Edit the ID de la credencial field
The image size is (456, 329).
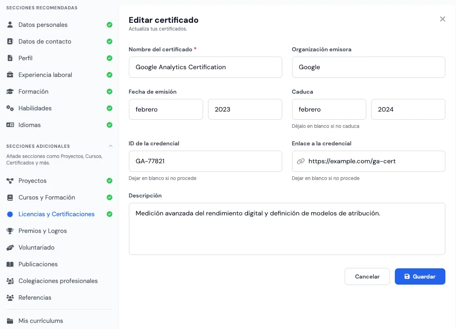205,161
